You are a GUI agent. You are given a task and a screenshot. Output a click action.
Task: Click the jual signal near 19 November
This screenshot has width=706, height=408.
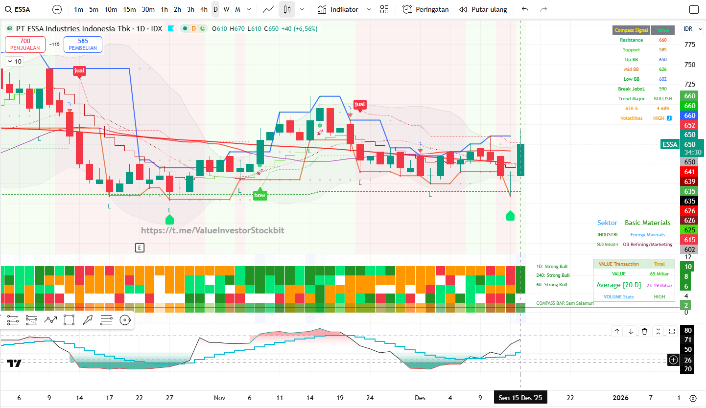360,105
